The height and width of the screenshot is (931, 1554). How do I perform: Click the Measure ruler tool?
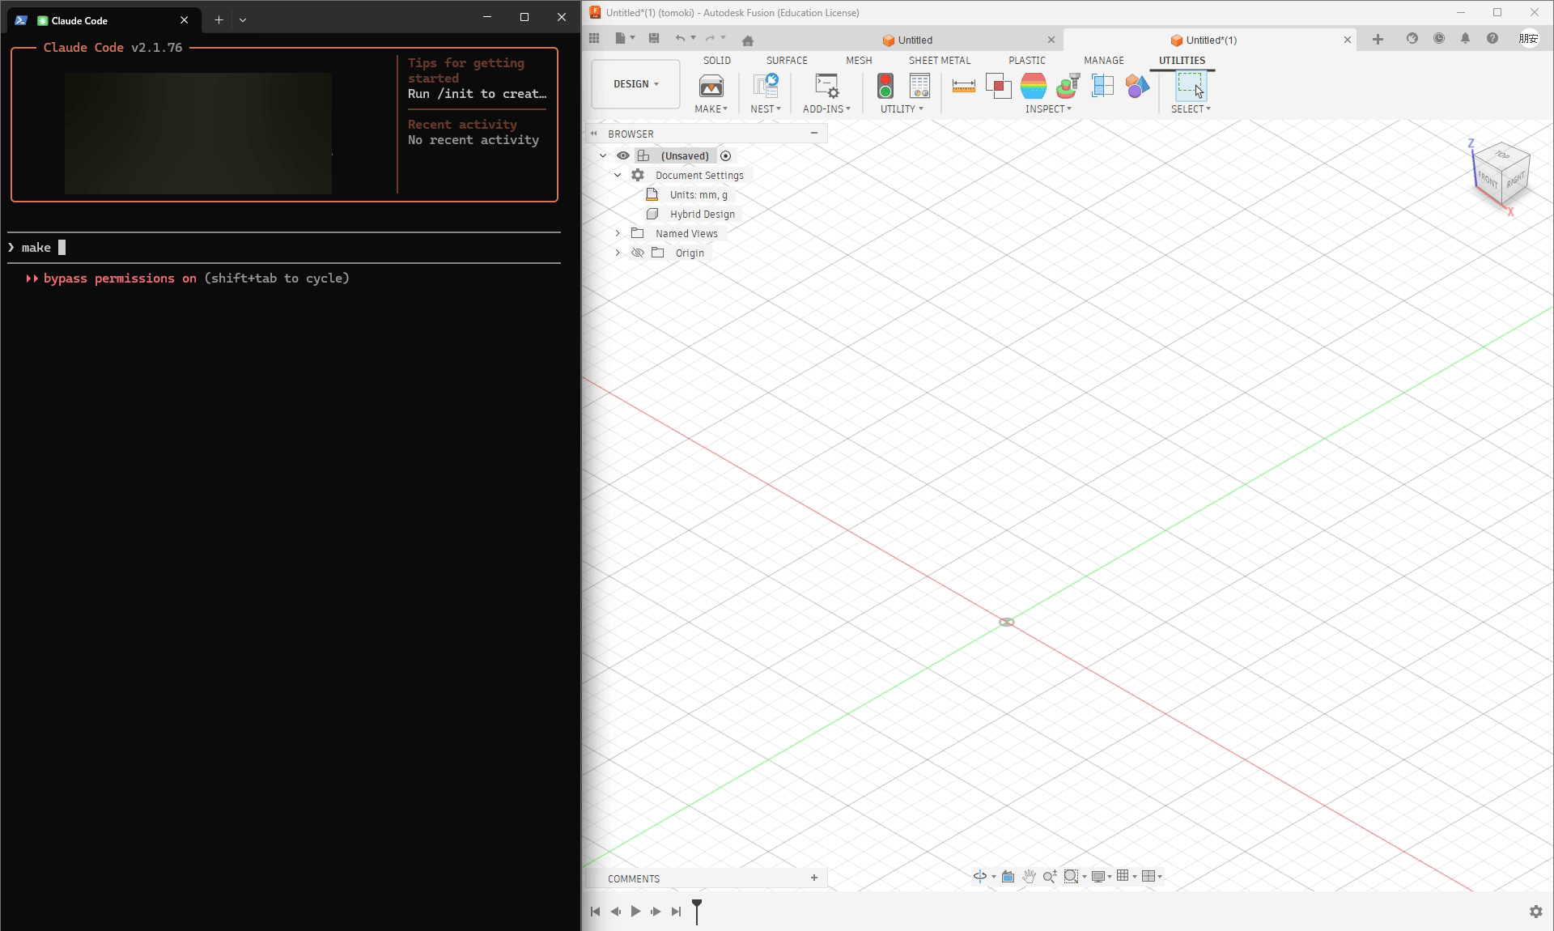[x=963, y=86]
